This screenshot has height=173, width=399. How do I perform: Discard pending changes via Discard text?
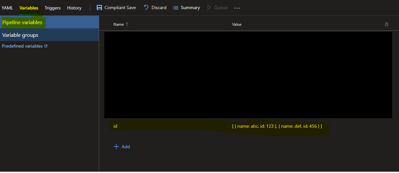159,7
